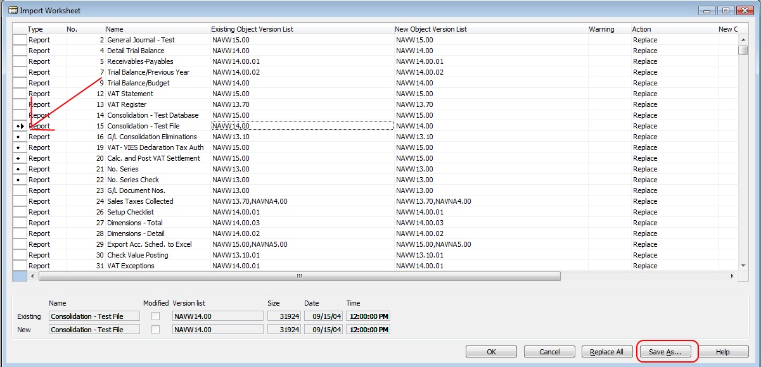Screen dimensions: 761x367
Task: Click the Import Worksheet title bar icon
Action: 13,11
